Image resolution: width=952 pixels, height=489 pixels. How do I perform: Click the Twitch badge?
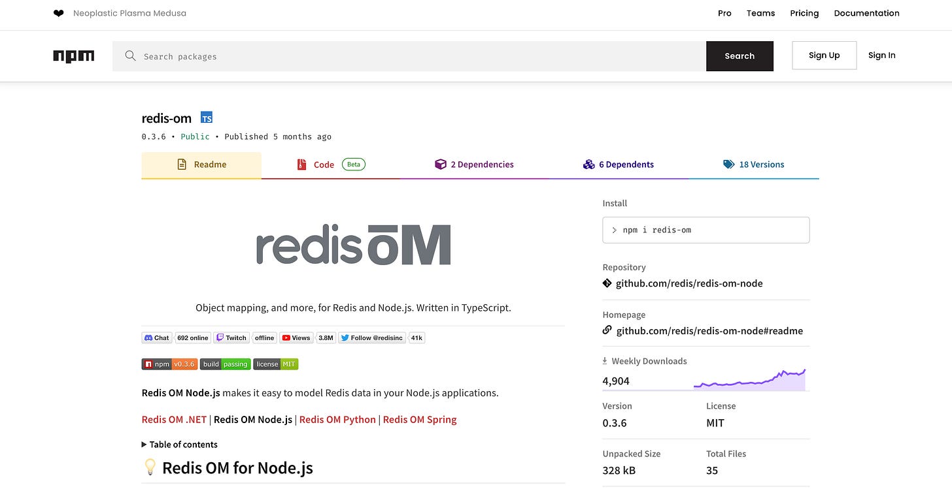231,338
